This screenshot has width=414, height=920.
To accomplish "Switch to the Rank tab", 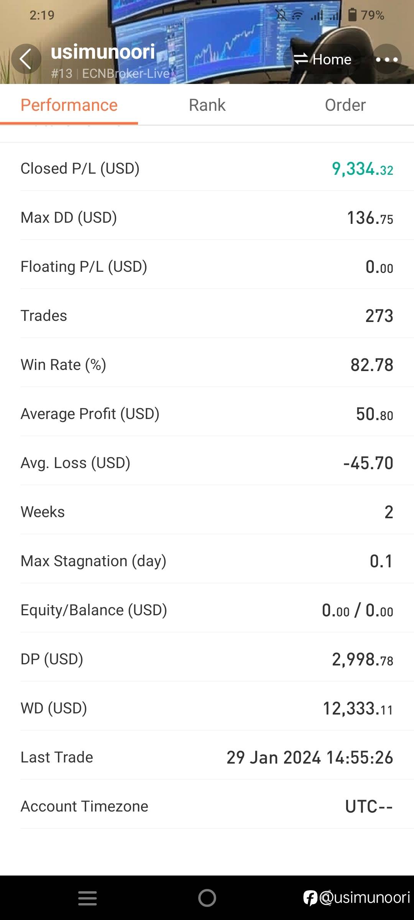I will click(x=207, y=105).
